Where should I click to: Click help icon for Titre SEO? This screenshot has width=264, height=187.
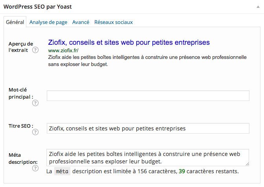coord(35,132)
